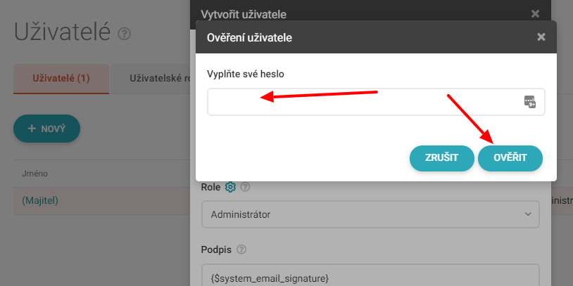Screen dimensions: 573x286
Task: Click the ZRUŠIT button
Action: [442, 158]
